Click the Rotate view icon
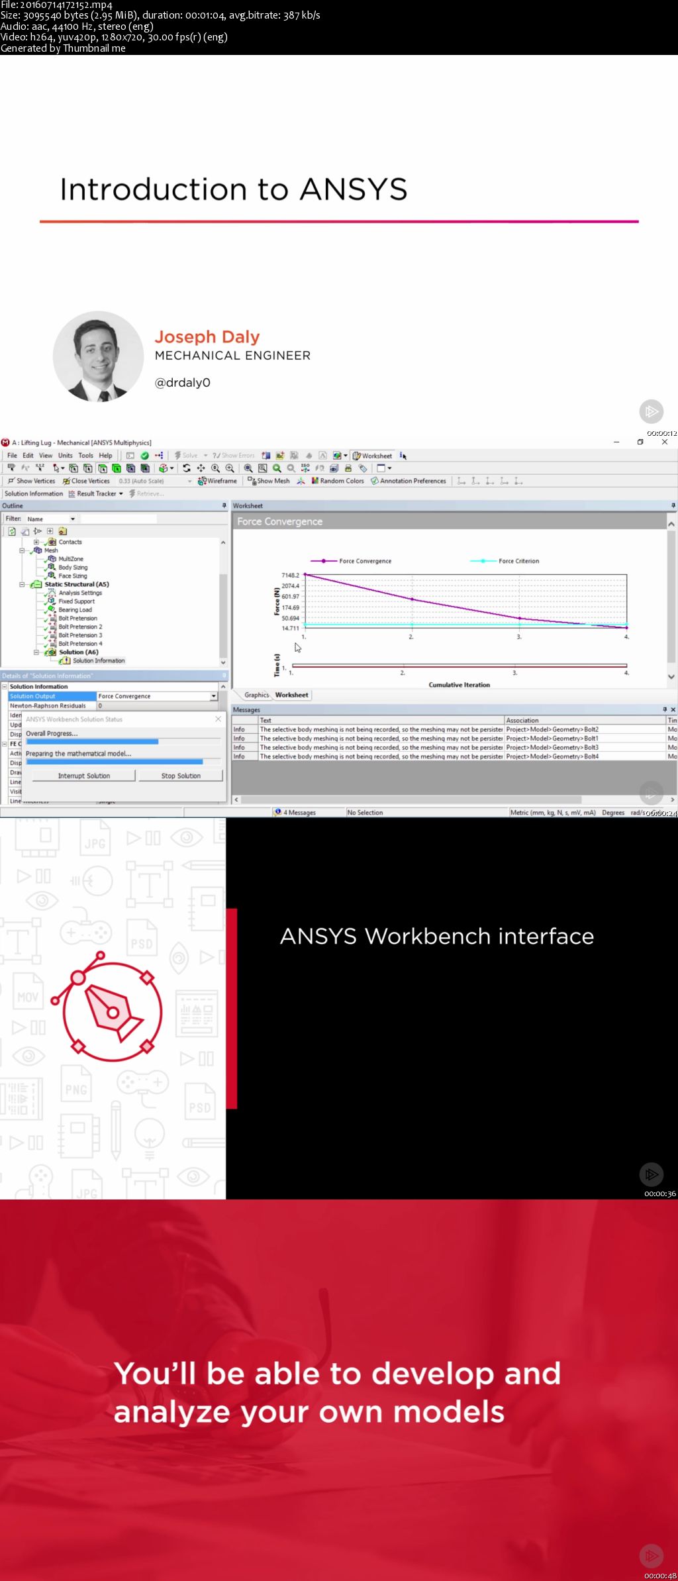 point(187,468)
